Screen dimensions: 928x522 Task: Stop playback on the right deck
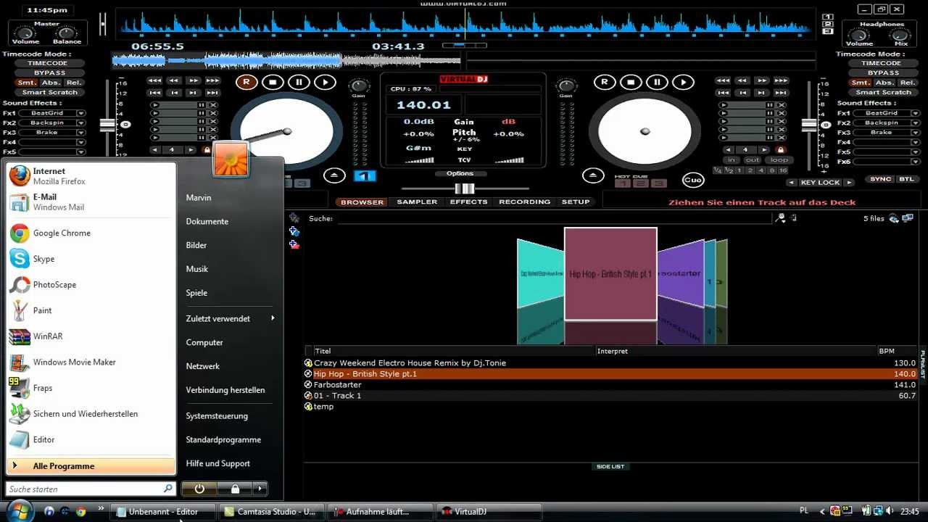pyautogui.click(x=631, y=82)
